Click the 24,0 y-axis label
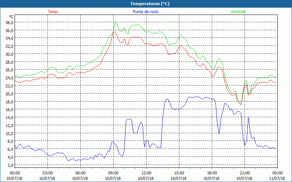This screenshot has height=182, width=292. (9, 78)
